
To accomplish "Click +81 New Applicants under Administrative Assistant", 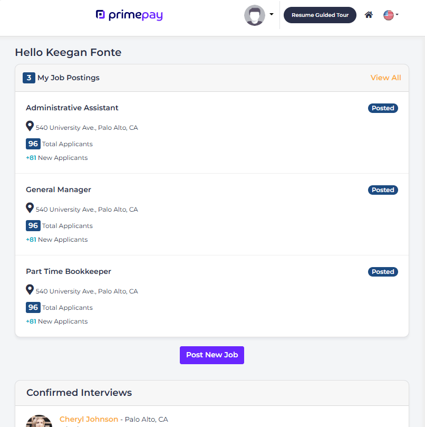I will point(56,157).
